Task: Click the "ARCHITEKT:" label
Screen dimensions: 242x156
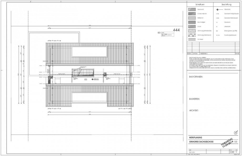Action: coord(194,111)
